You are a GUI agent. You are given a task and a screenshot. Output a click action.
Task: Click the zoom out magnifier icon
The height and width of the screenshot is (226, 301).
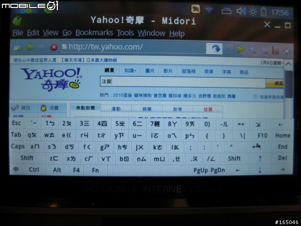click(264, 50)
